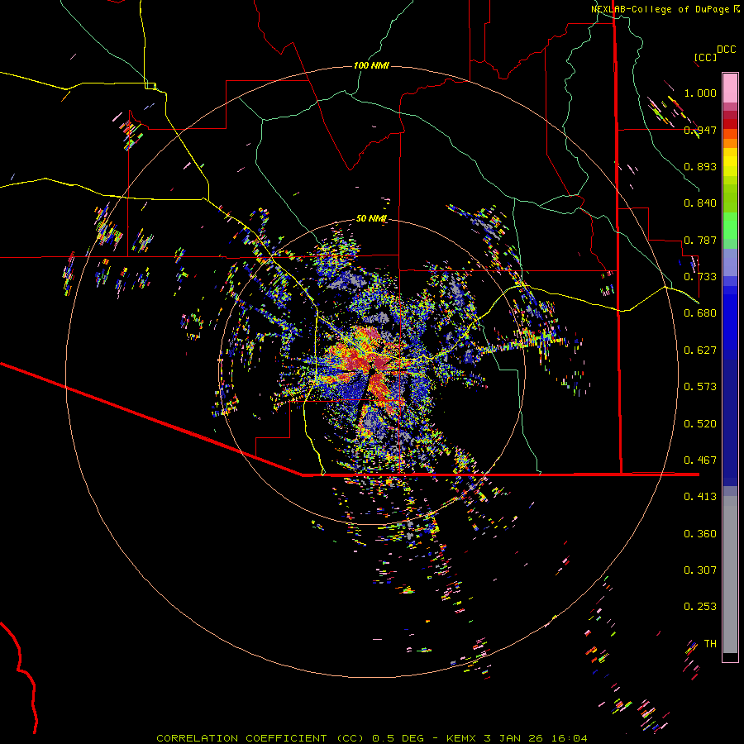Pick the lavender swatch near 0.733
Viewport: 744px width, 744px height.
pos(730,262)
